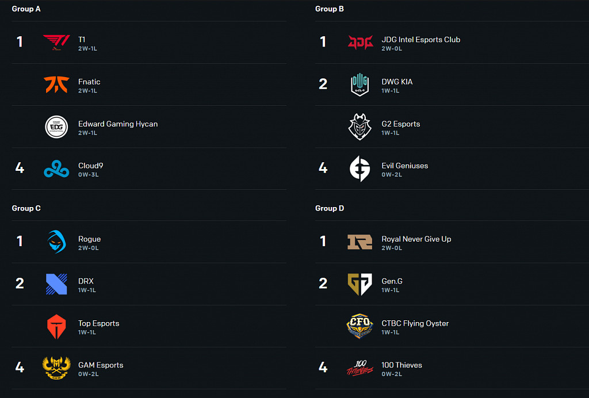Click the T1 team logo
The width and height of the screenshot is (589, 398).
coord(56,43)
